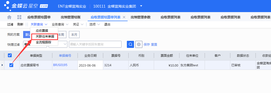Click the ENT金蝶蓝海实业 header text
The height and width of the screenshot is (93, 271).
coord(72,6)
